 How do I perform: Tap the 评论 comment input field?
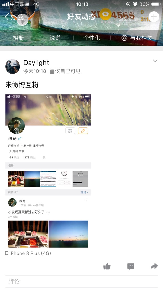click(x=81, y=282)
